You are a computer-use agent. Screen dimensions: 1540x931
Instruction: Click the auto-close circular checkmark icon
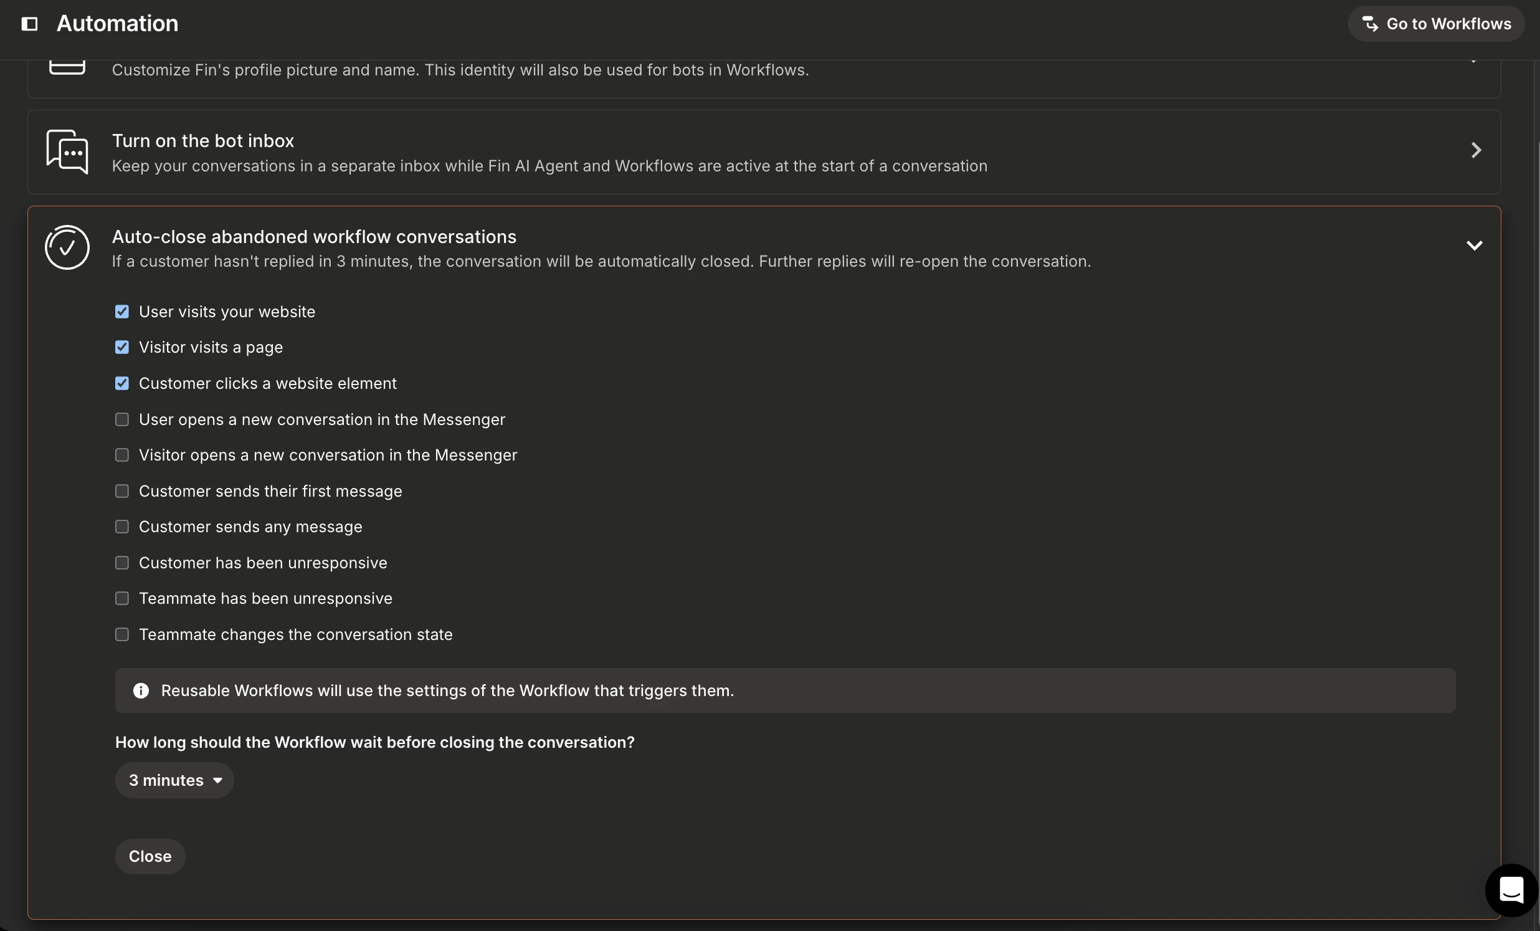pos(67,247)
